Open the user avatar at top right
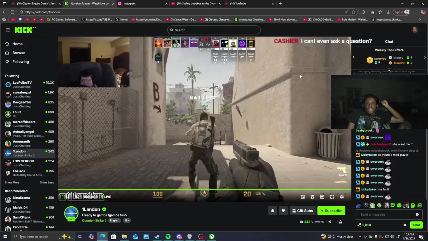The image size is (428, 241). (415, 30)
